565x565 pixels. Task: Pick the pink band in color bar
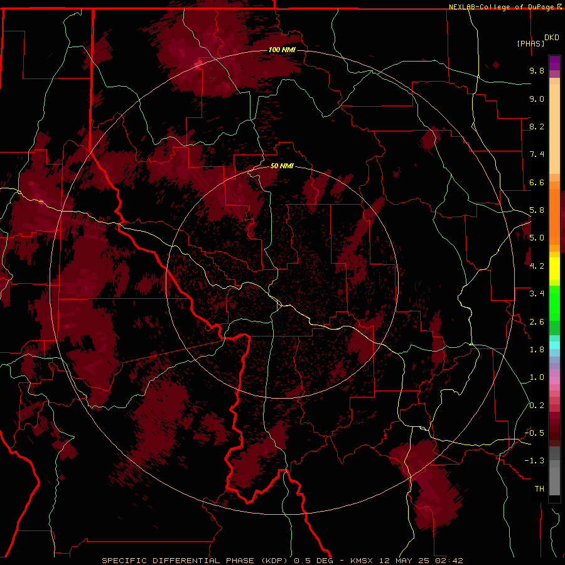(554, 380)
